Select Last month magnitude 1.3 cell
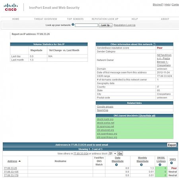 (x=38, y=60)
